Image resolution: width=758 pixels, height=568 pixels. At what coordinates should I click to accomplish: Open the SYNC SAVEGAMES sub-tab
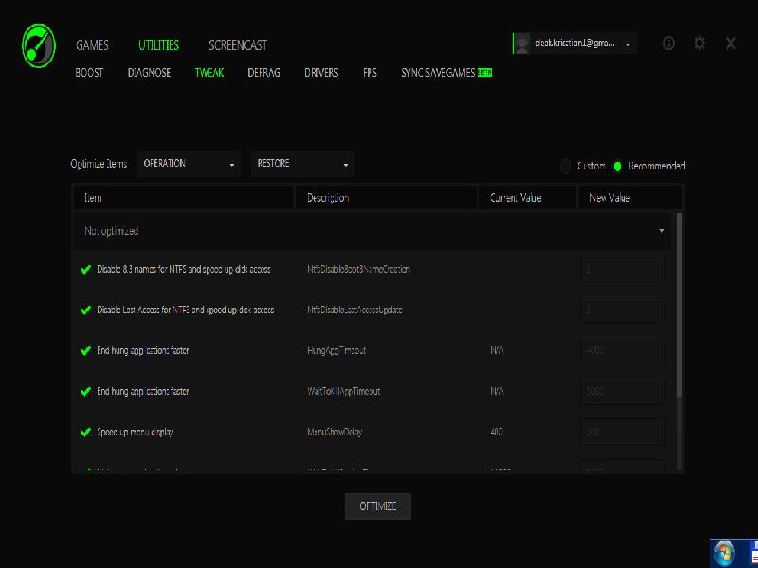click(x=446, y=73)
